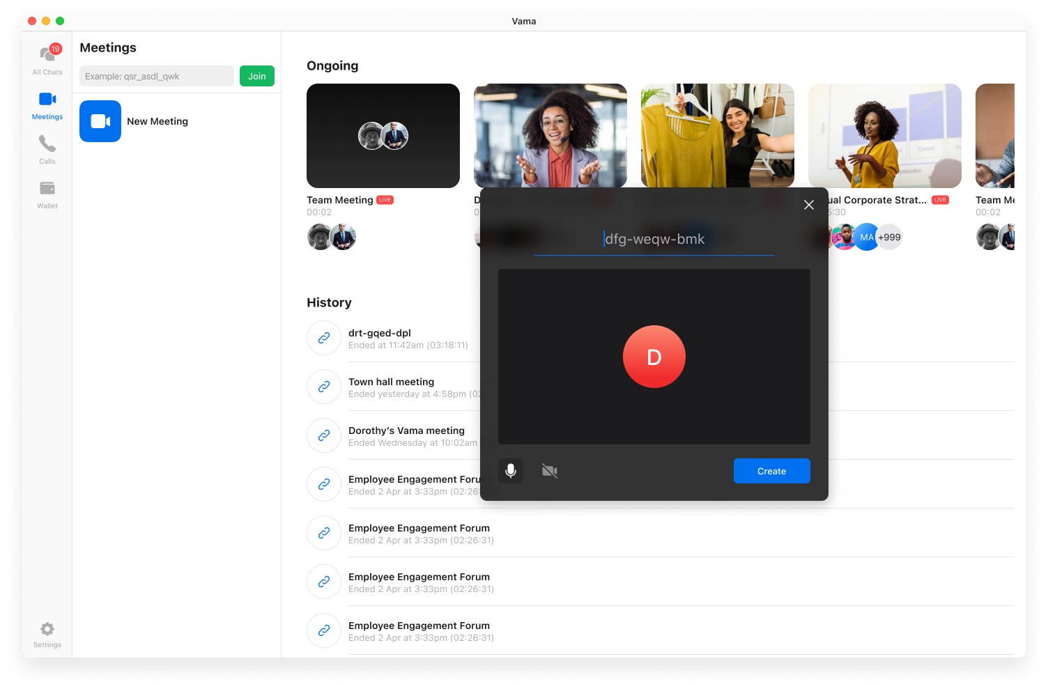The width and height of the screenshot is (1048, 691).
Task: Open the Wallet section
Action: click(47, 194)
